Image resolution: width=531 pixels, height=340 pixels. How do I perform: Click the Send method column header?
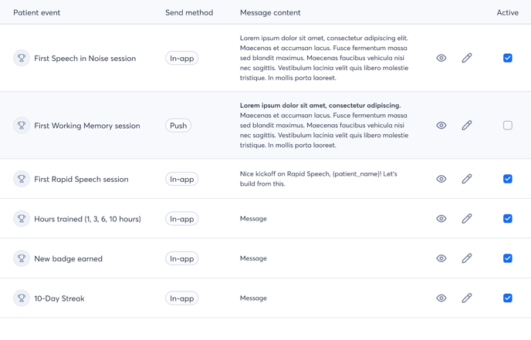(x=189, y=12)
